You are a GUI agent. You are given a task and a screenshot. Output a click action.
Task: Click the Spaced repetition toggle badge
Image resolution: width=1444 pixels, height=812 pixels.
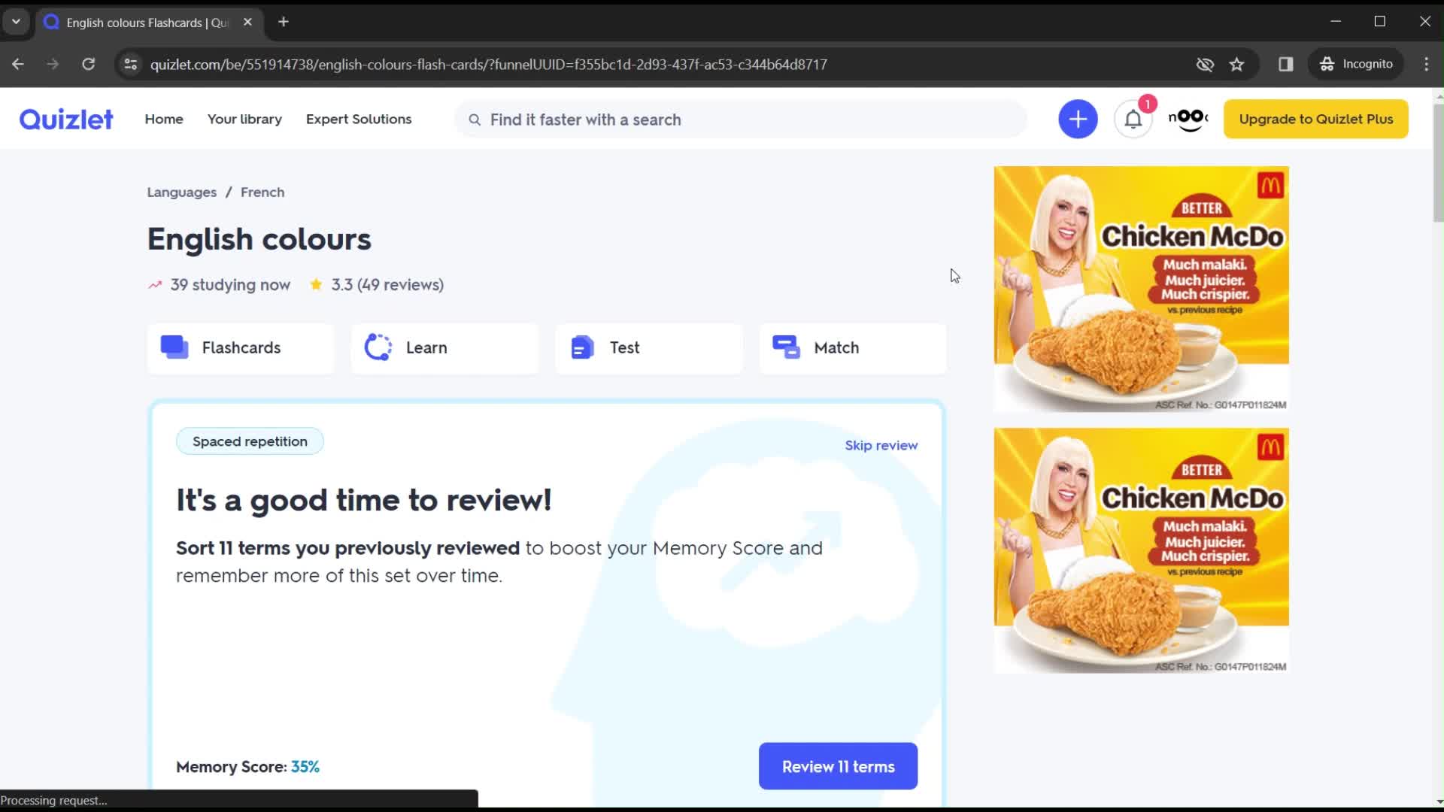click(250, 441)
